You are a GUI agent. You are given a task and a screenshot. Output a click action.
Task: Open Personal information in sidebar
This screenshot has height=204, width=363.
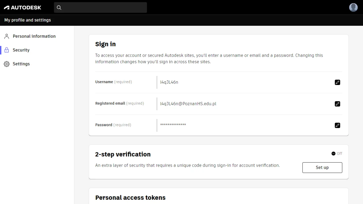(x=34, y=36)
